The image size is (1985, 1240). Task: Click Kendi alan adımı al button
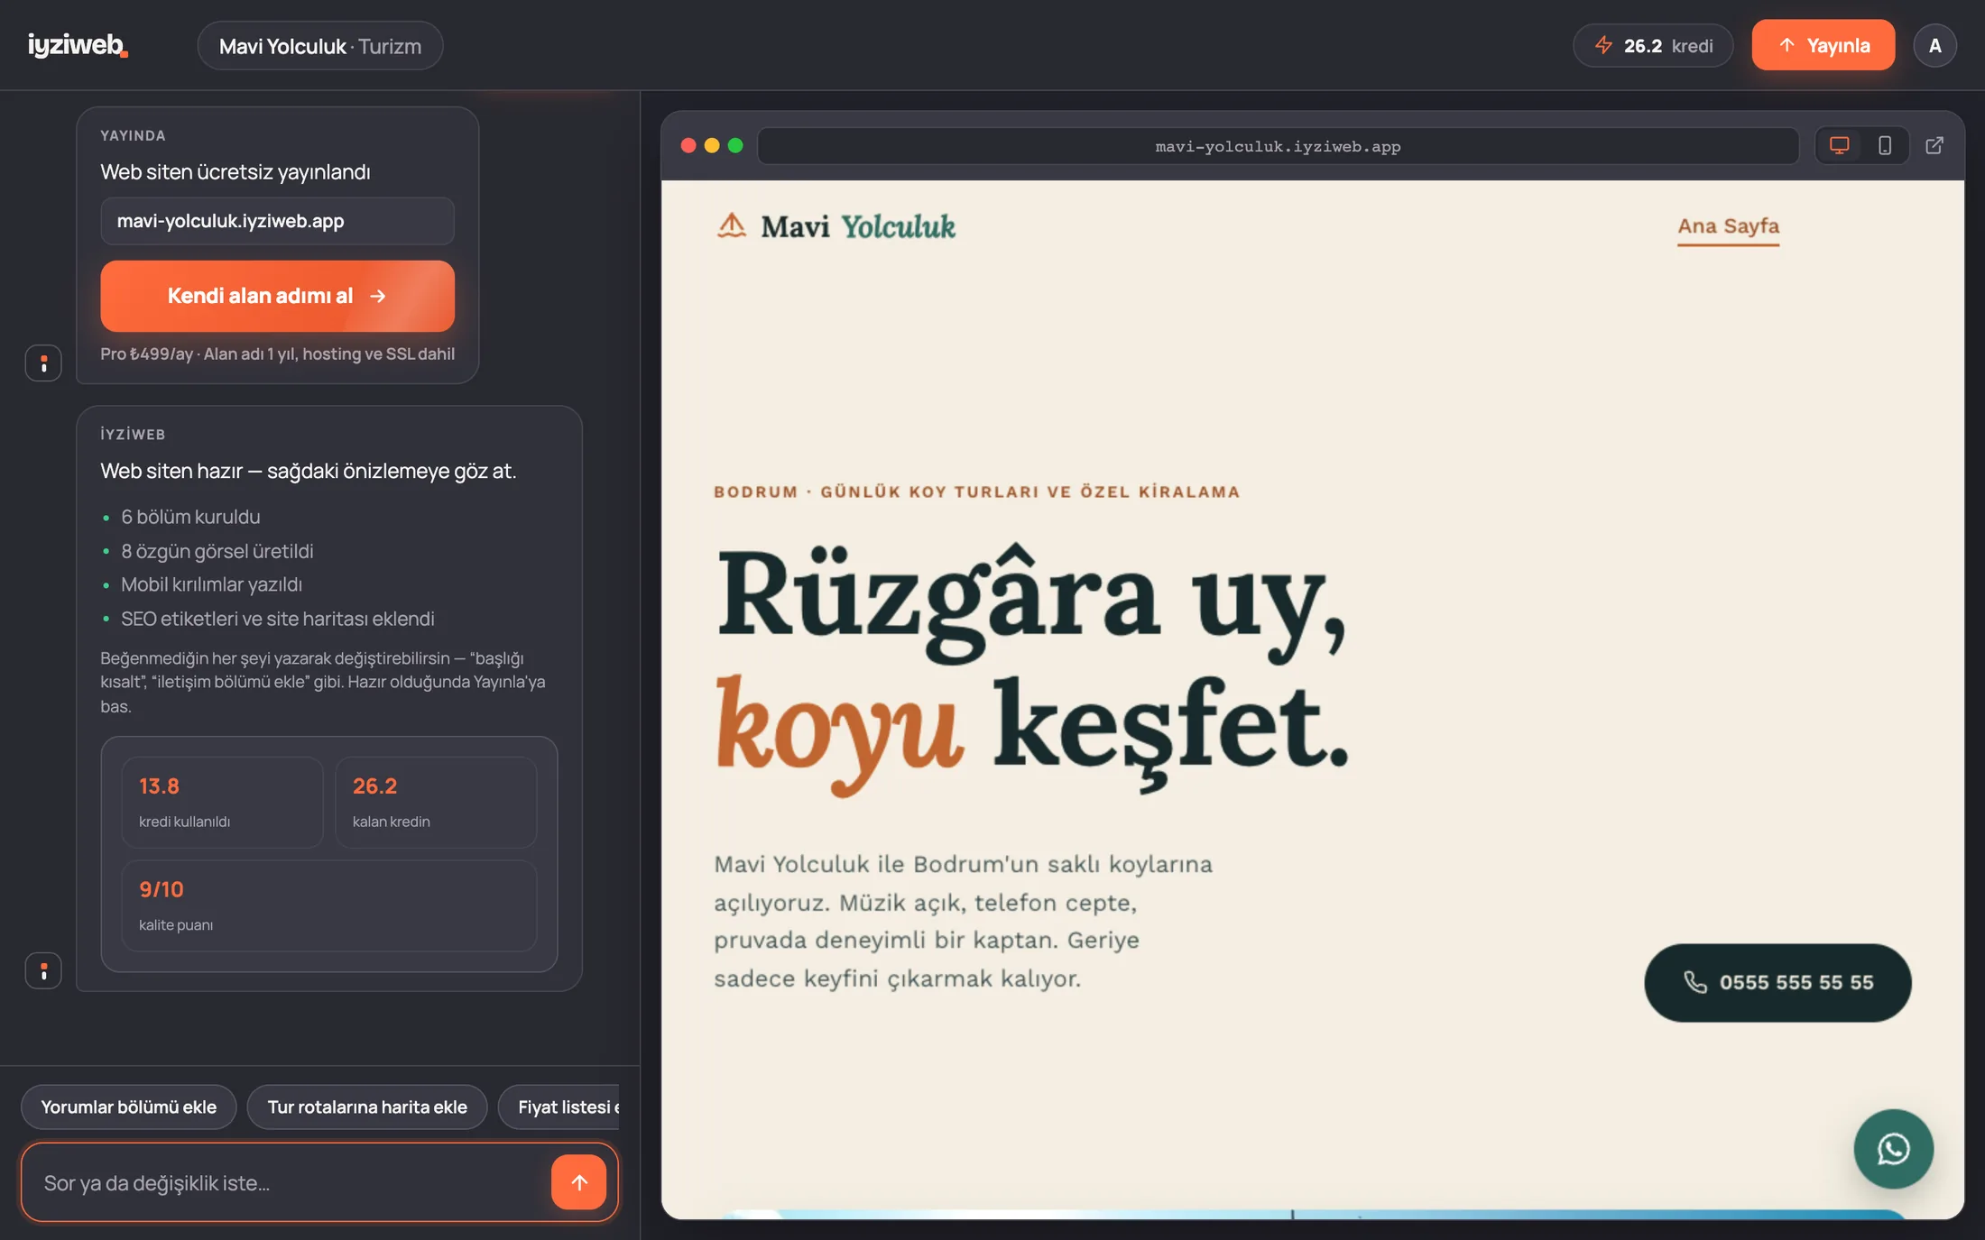(277, 296)
